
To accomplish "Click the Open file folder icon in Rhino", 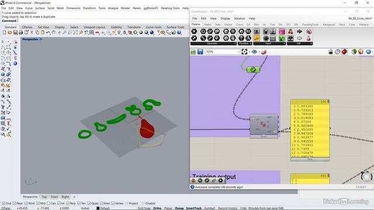I will click(x=10, y=33).
